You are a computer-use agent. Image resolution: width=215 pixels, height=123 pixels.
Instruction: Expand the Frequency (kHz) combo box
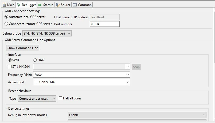pos(81,75)
